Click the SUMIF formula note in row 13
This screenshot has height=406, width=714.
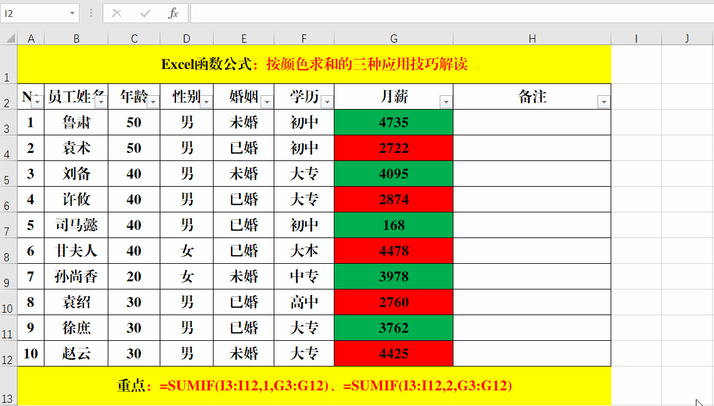pyautogui.click(x=314, y=386)
